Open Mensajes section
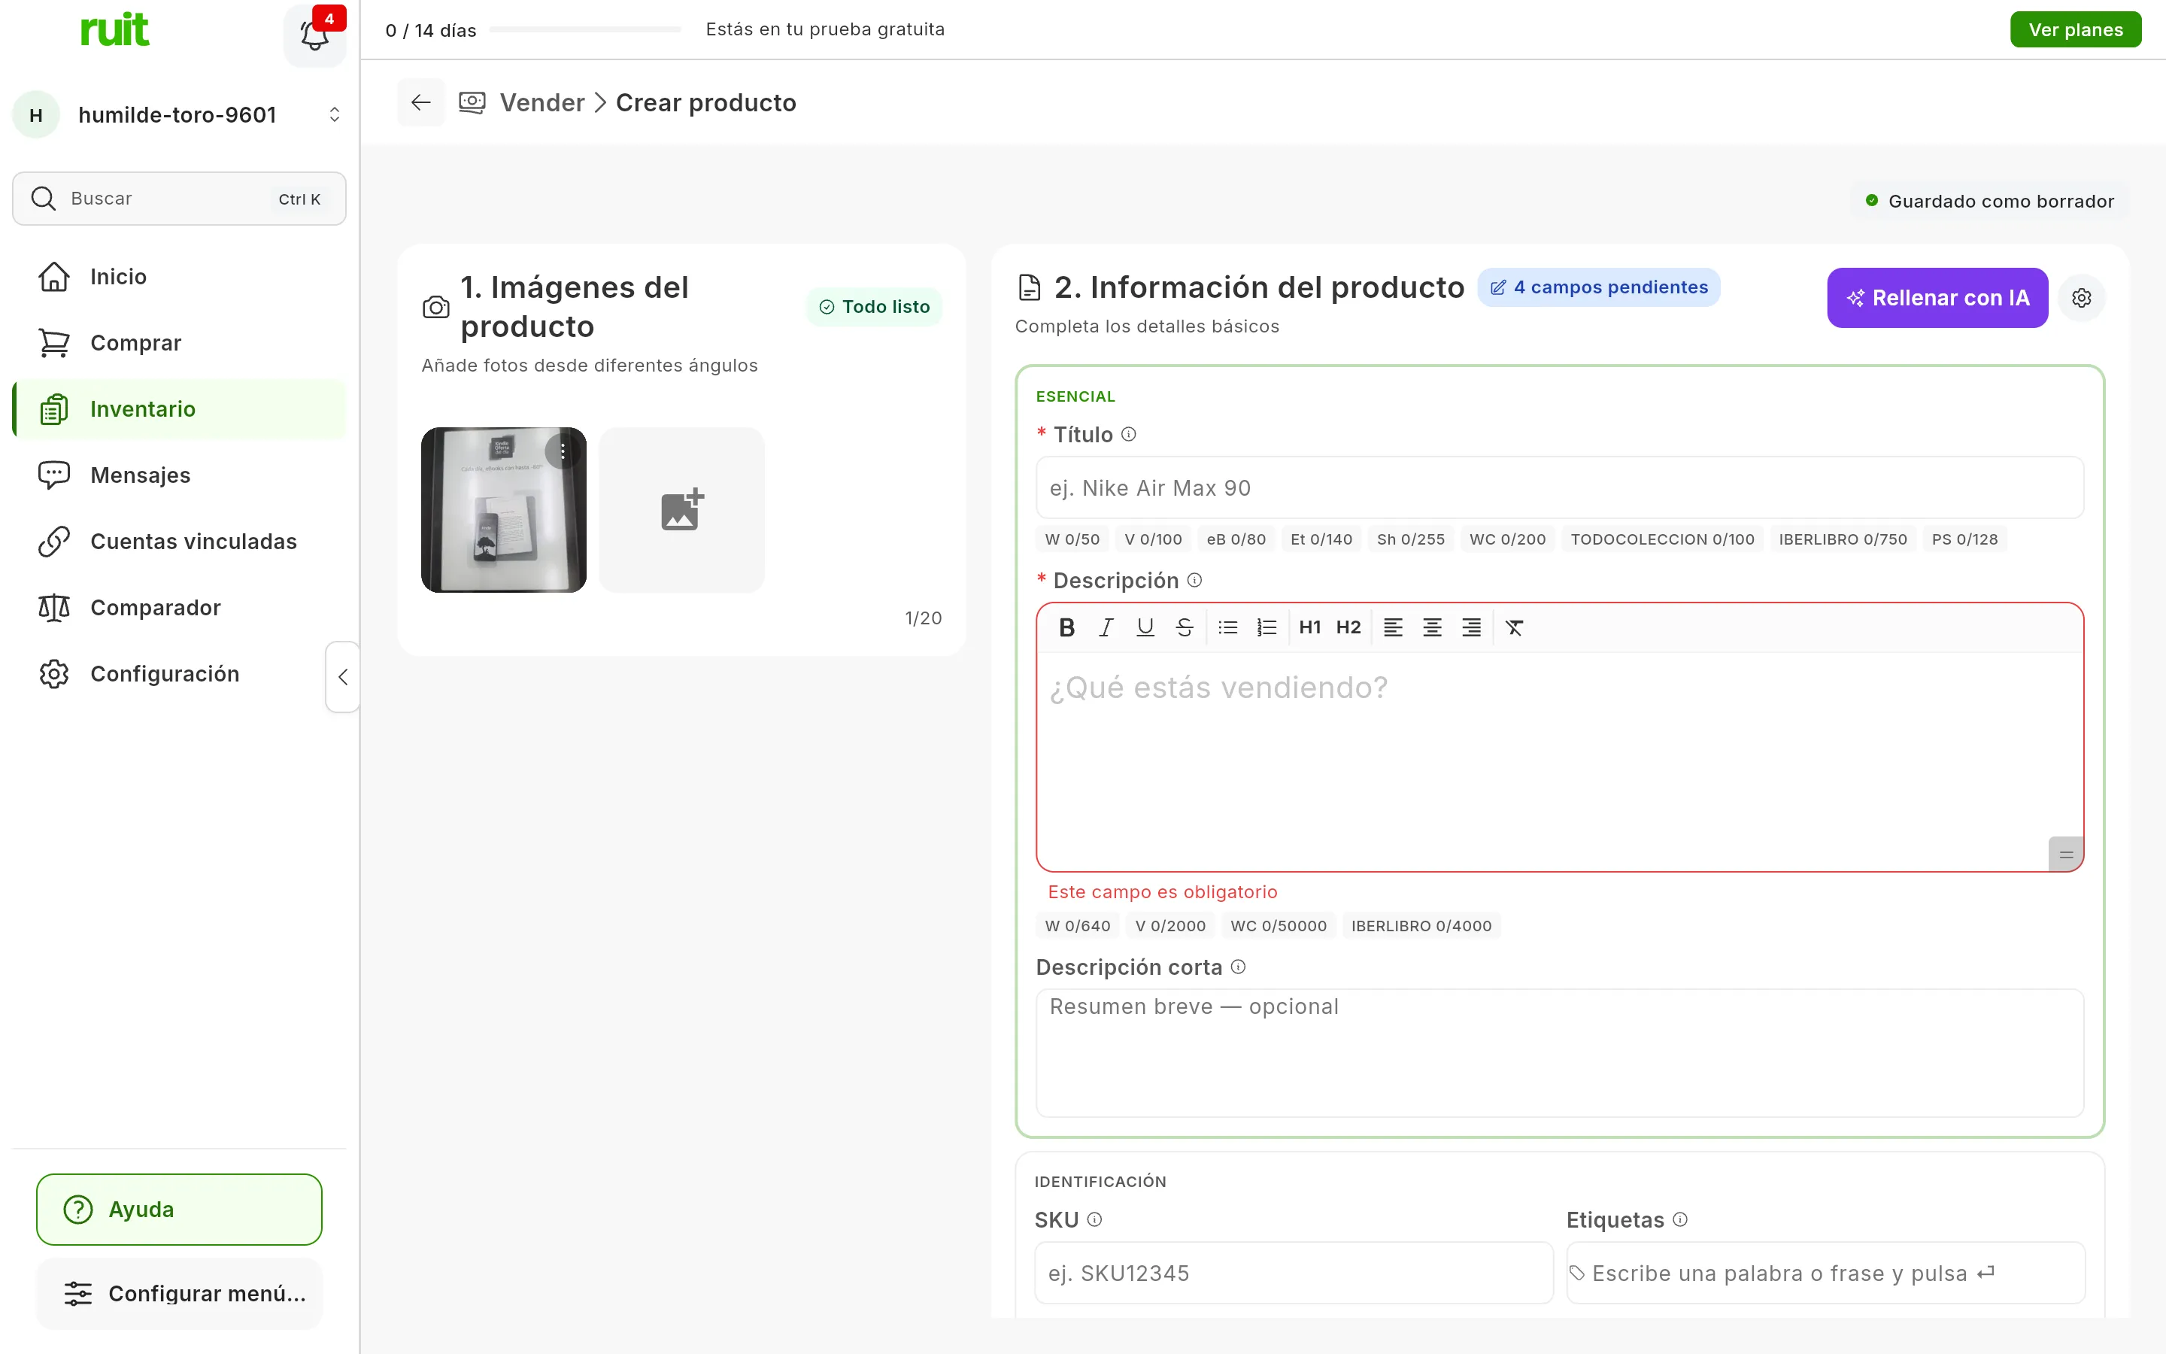The width and height of the screenshot is (2166, 1354). coord(179,475)
